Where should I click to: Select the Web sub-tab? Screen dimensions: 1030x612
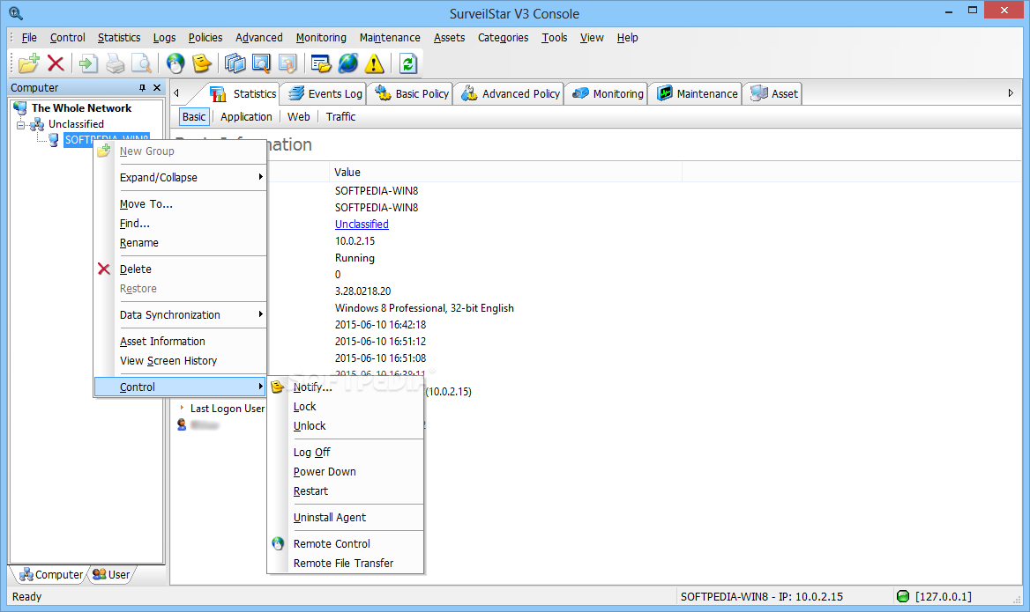[x=299, y=117]
